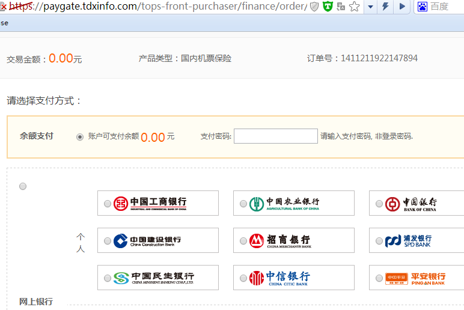This screenshot has width=464, height=310.
Task: Click the 请输入支付密码 hint text
Action: point(367,136)
